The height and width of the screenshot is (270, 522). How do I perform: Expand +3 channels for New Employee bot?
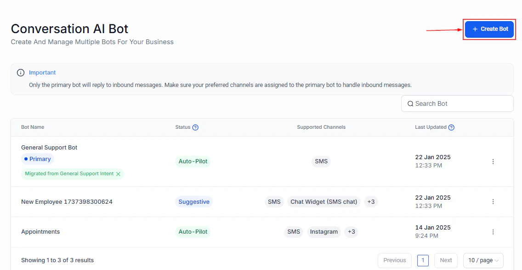click(371, 202)
